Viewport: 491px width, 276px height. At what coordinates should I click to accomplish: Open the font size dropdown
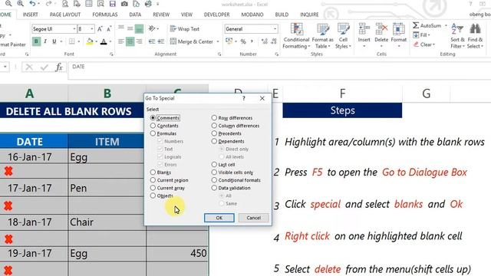click(x=92, y=29)
